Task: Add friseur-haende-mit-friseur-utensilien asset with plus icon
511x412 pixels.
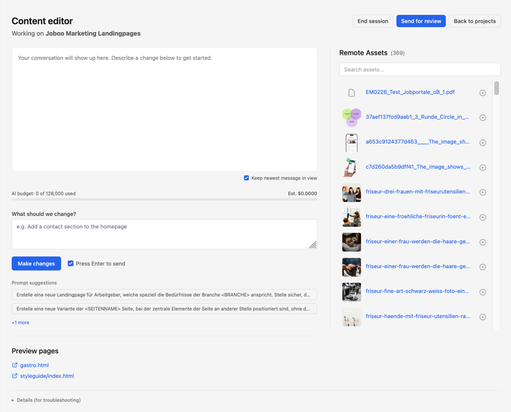Action: pos(482,317)
